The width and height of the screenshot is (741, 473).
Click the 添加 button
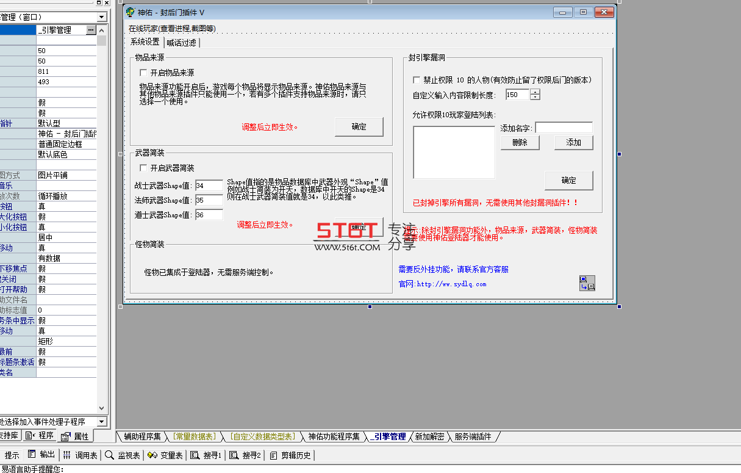pos(573,142)
